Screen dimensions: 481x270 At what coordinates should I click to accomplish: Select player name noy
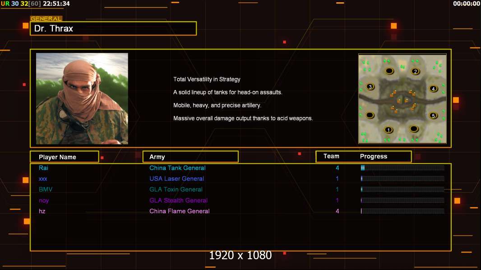click(44, 201)
